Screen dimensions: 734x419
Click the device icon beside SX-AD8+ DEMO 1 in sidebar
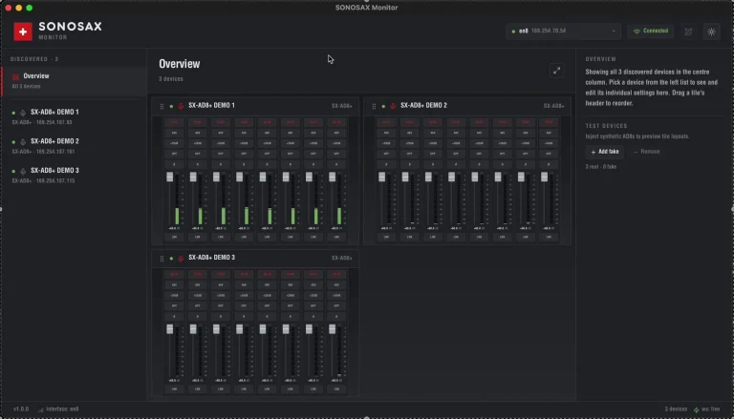tap(23, 113)
